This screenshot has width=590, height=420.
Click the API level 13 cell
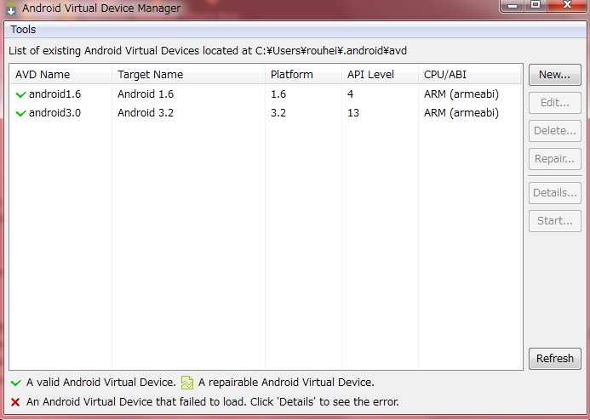pyautogui.click(x=353, y=113)
